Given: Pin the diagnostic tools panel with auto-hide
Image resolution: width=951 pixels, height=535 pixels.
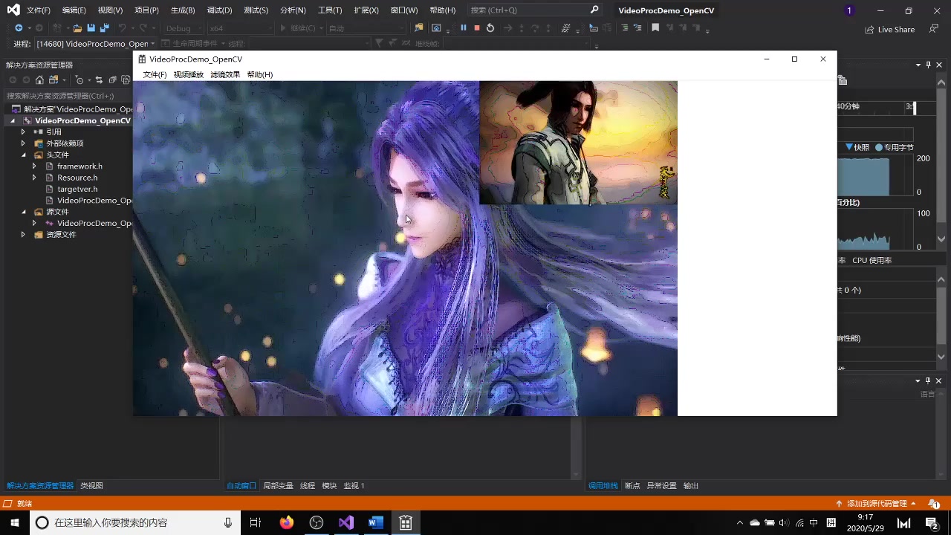Looking at the screenshot, I should tap(928, 65).
